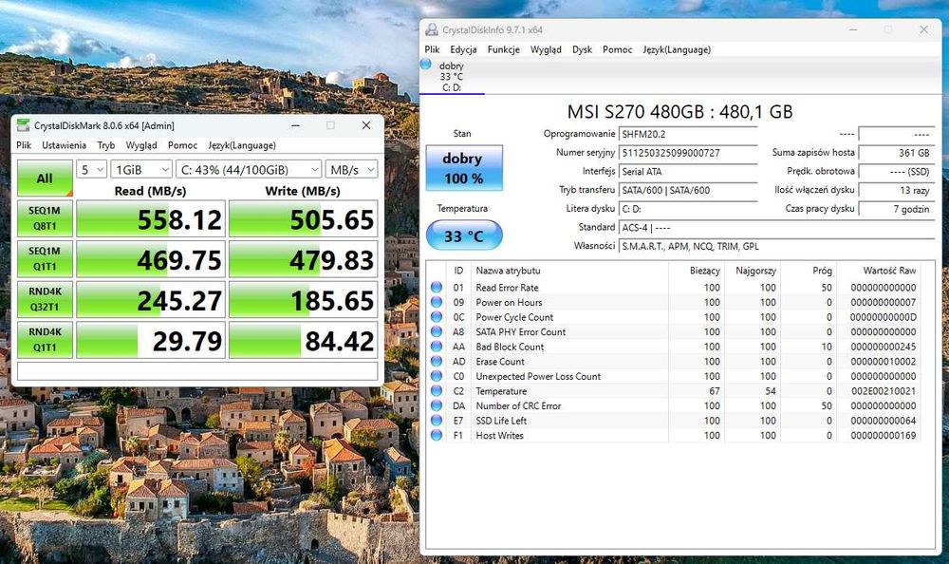This screenshot has height=564, width=949.
Task: Open Ustawienia menu in CrystalDiskMark
Action: click(x=65, y=145)
